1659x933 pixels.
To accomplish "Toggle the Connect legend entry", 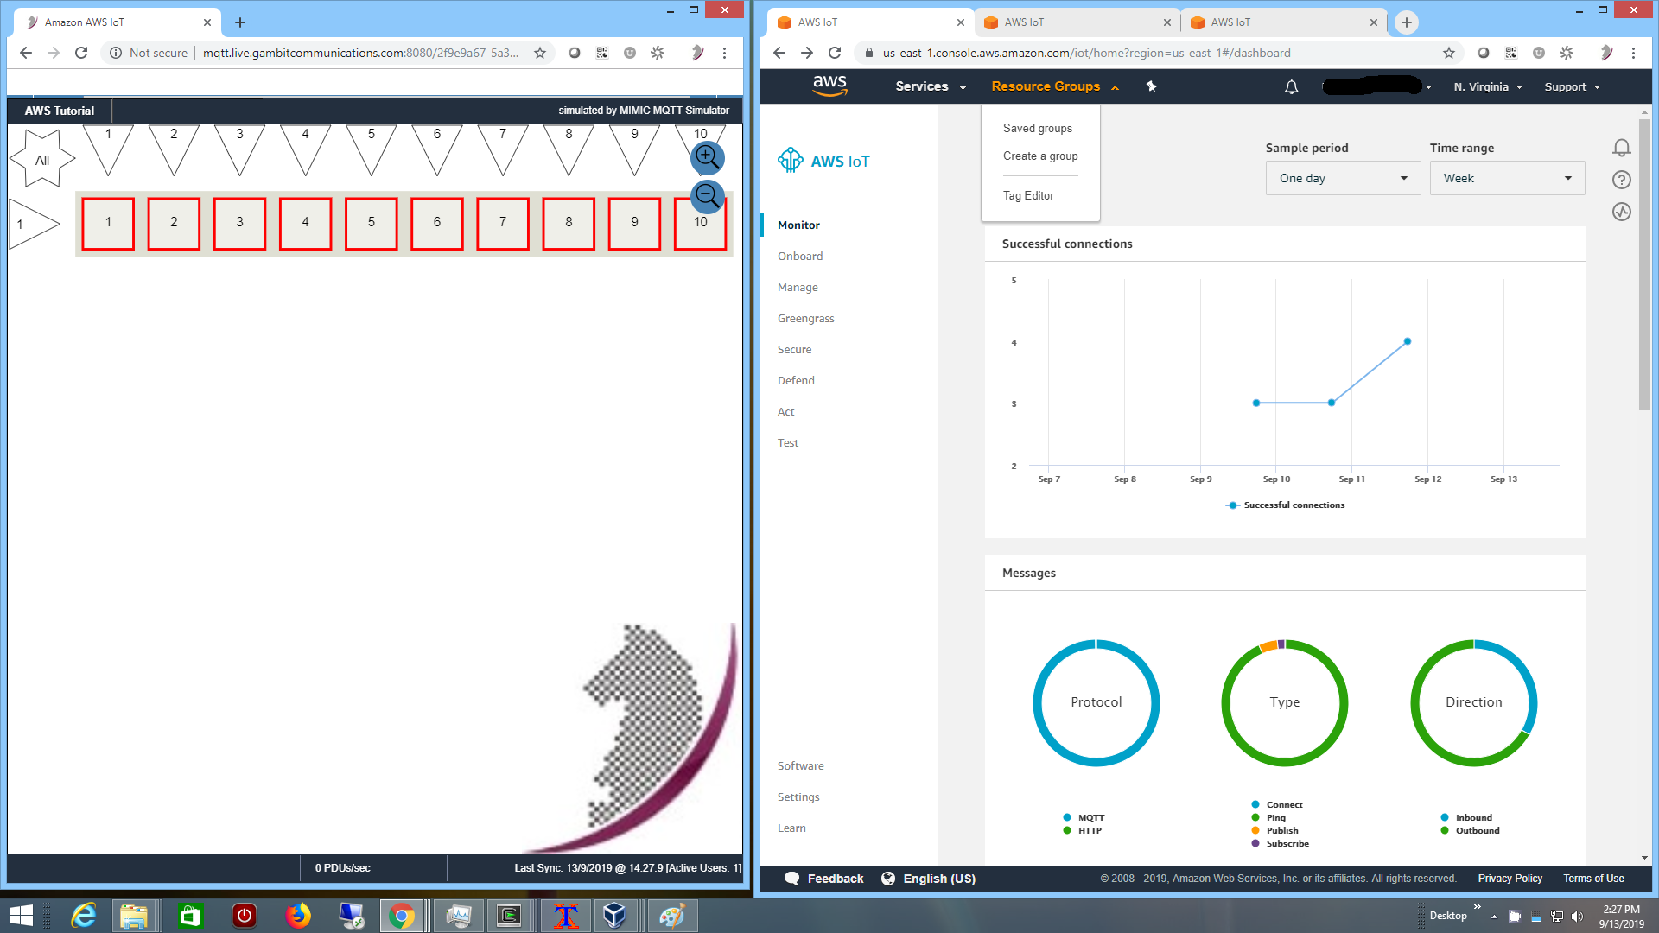I will coord(1277,804).
